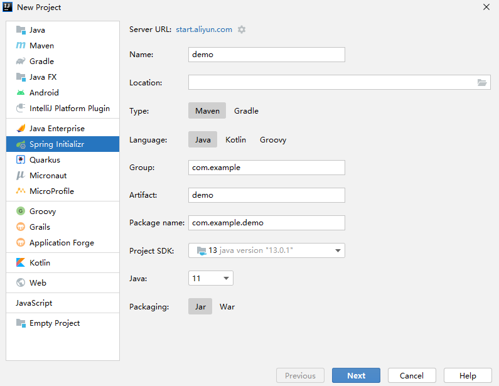Choose the Gradle elephant icon project type
The image size is (499, 386).
(x=21, y=61)
